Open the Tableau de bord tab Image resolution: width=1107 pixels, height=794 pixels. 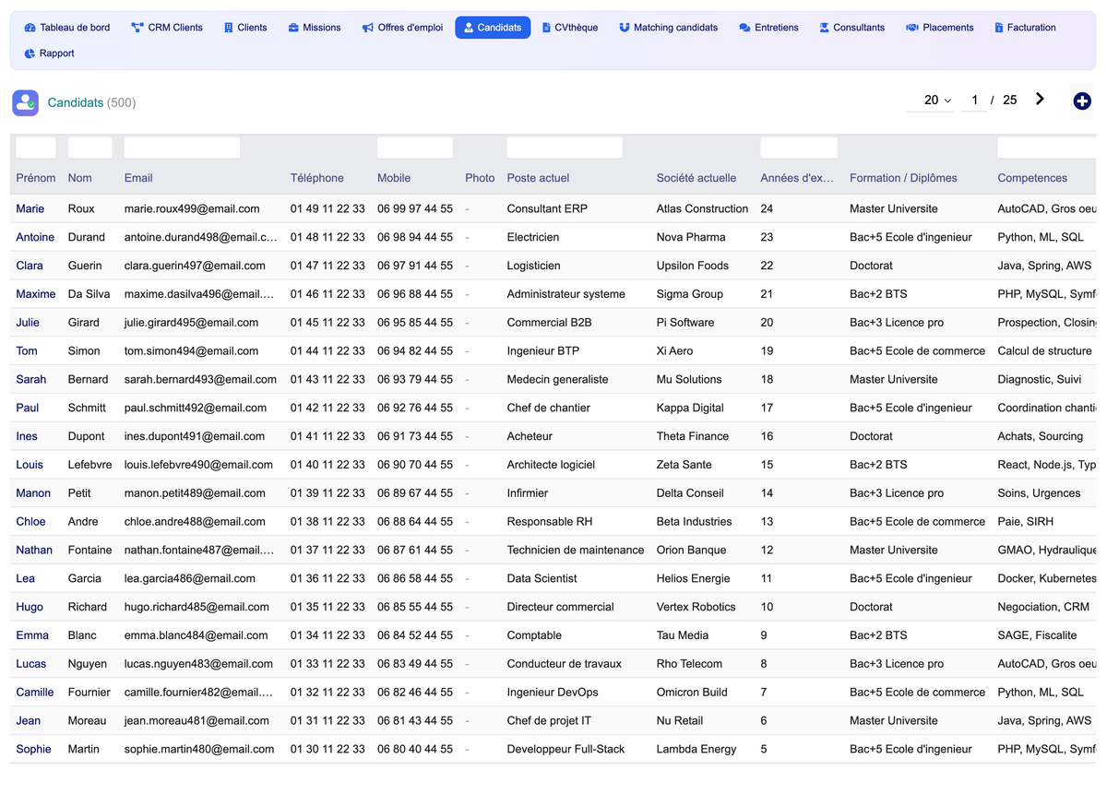[67, 28]
